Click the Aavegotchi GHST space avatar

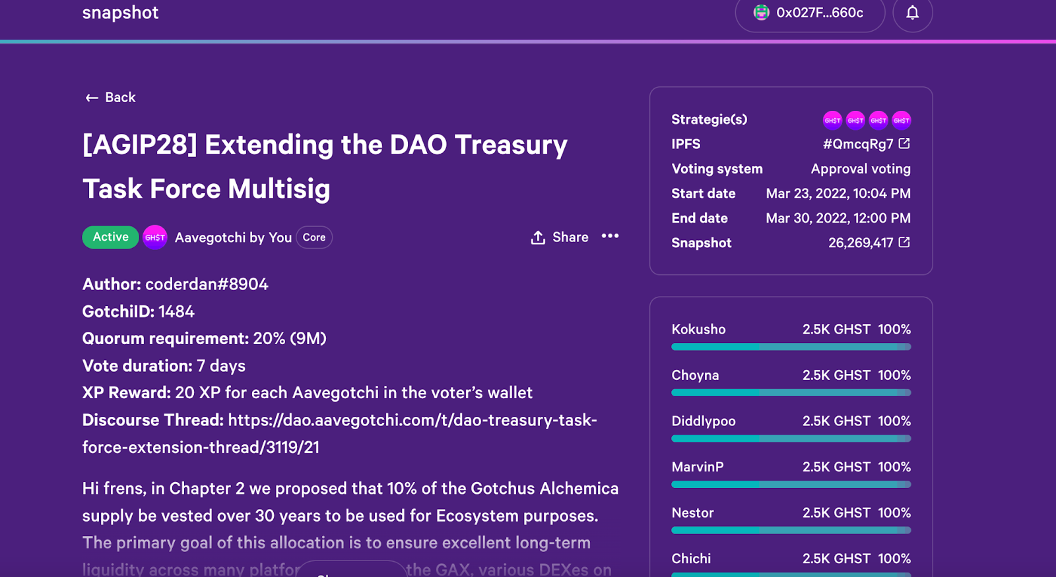(x=155, y=237)
